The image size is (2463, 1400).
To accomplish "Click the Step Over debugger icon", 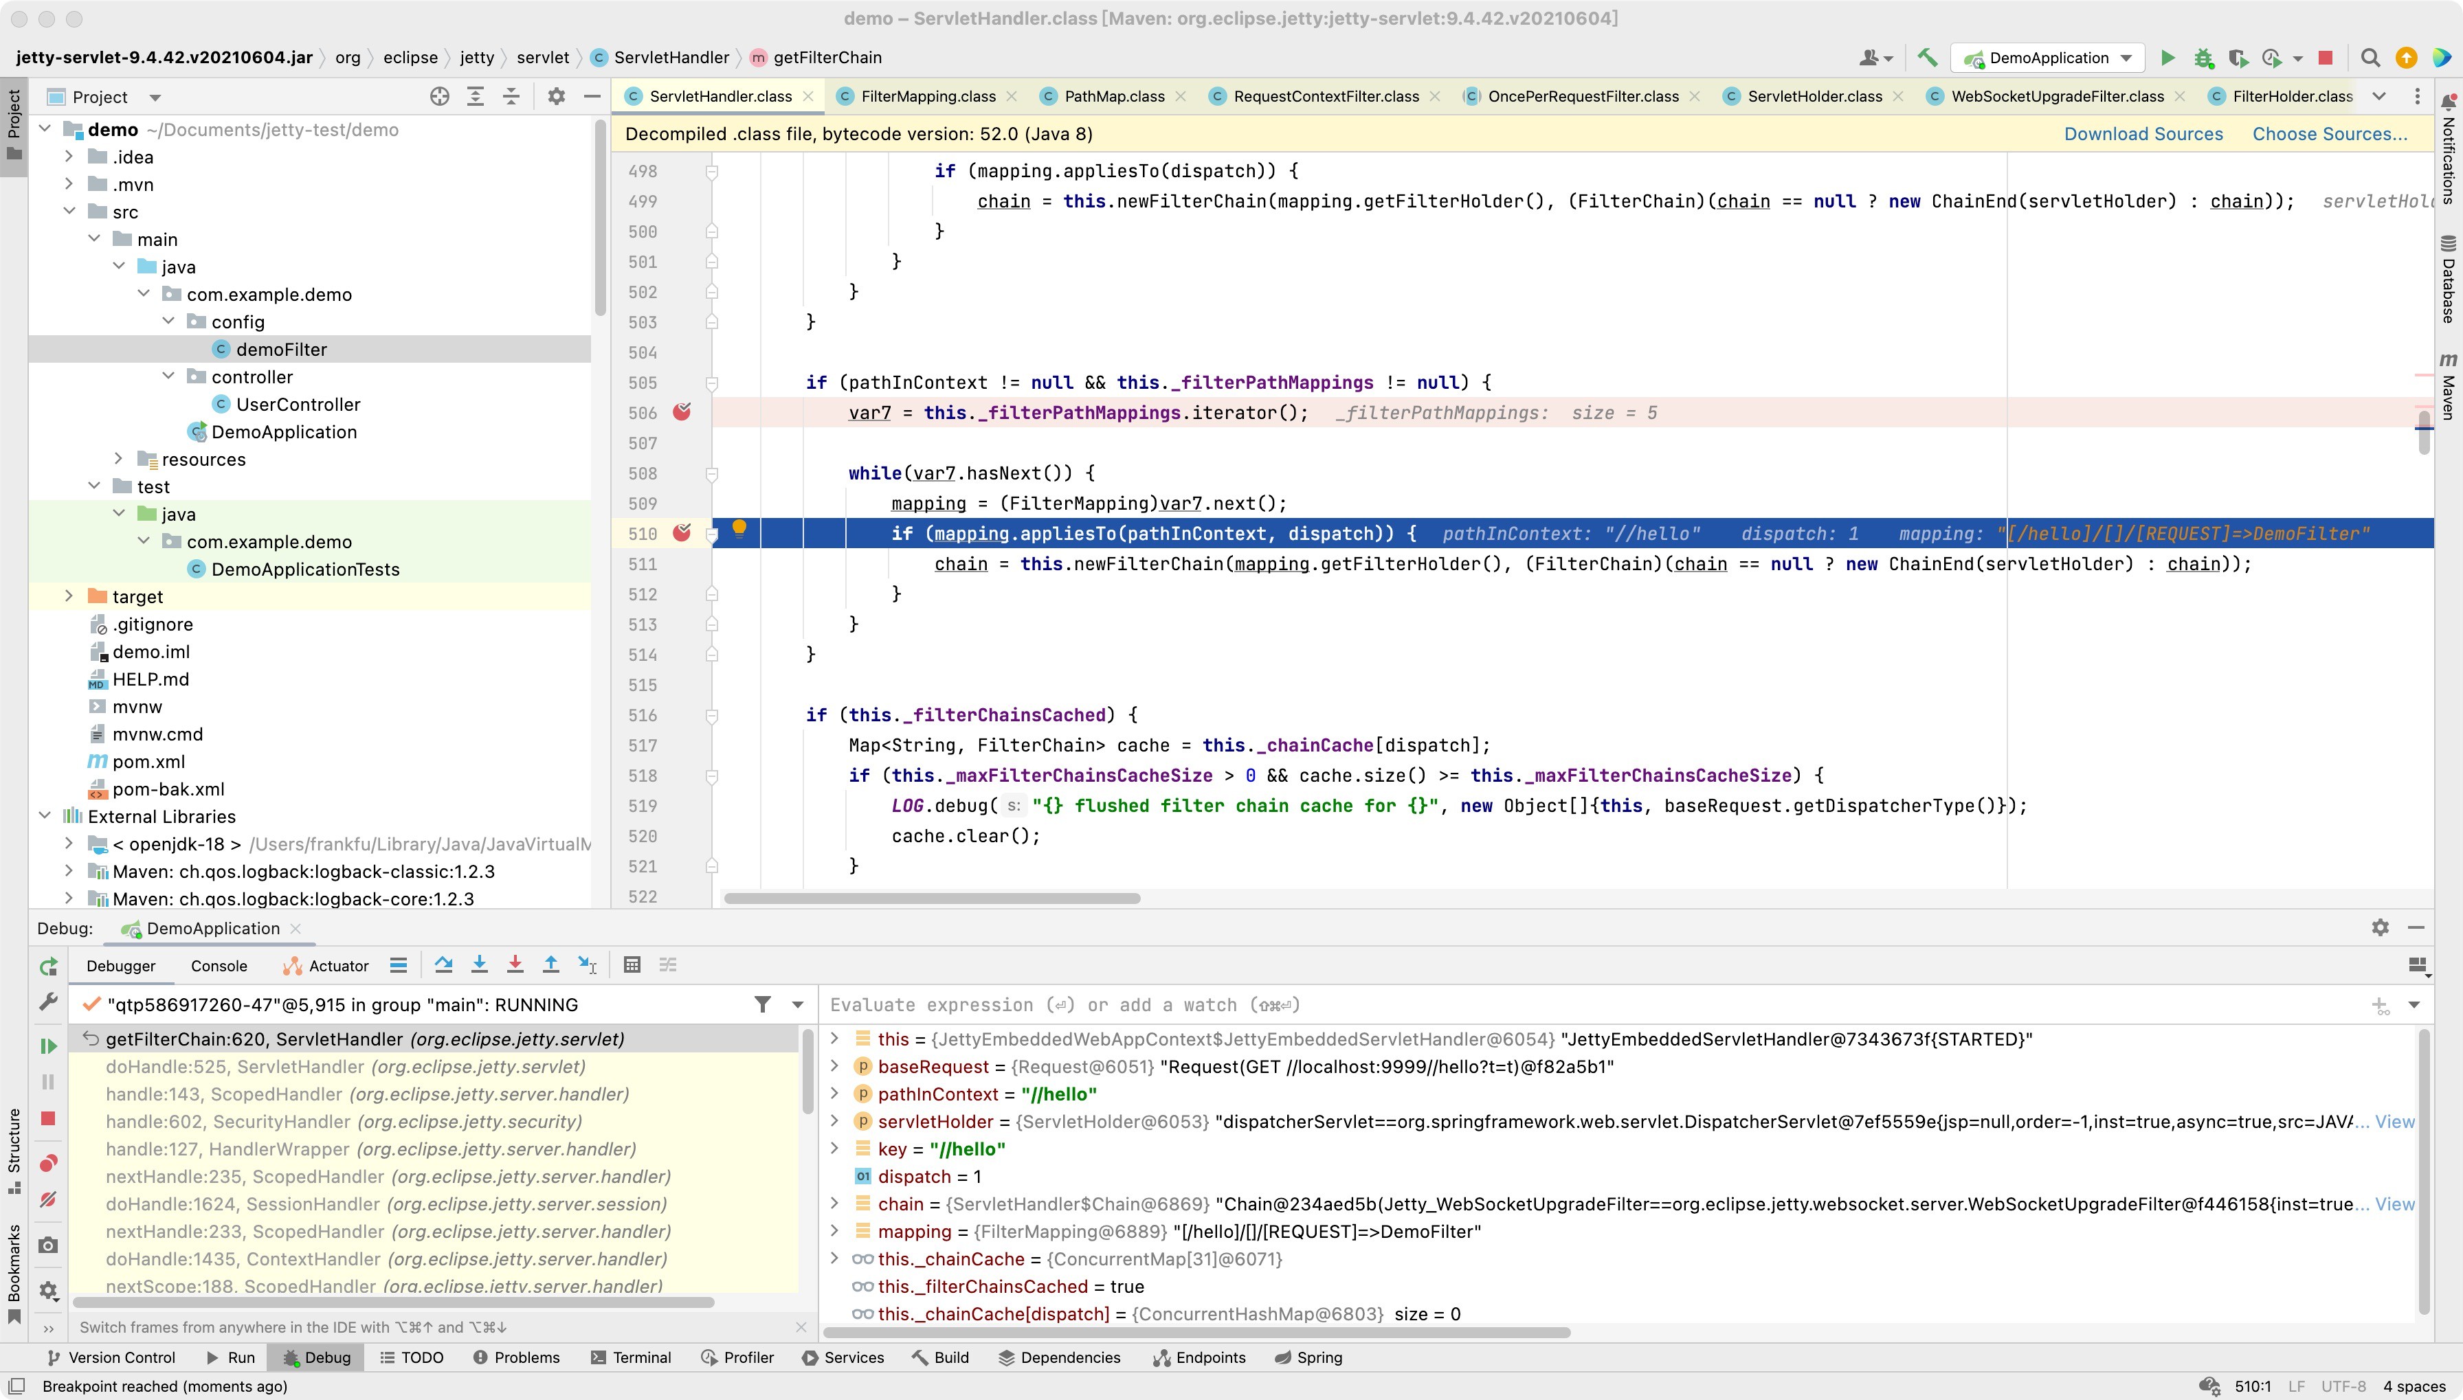I will point(443,964).
